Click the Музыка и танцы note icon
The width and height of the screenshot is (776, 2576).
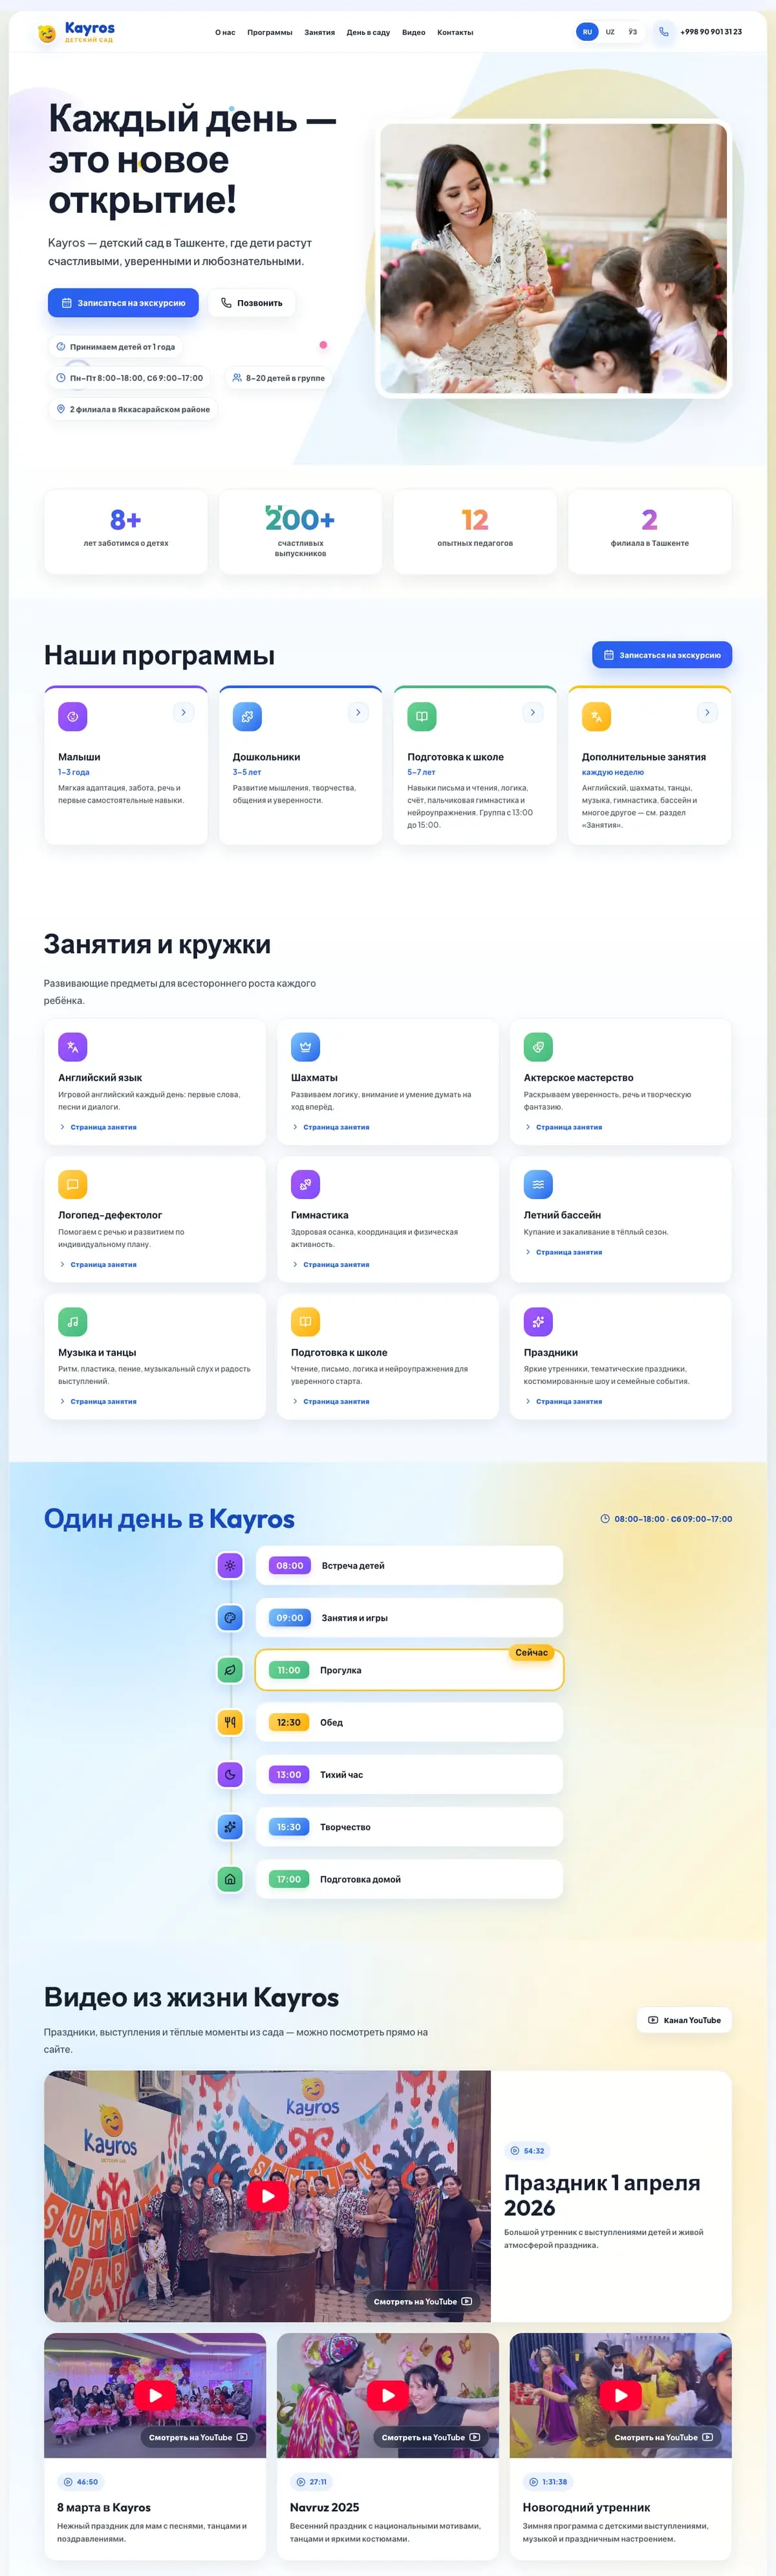[72, 1321]
